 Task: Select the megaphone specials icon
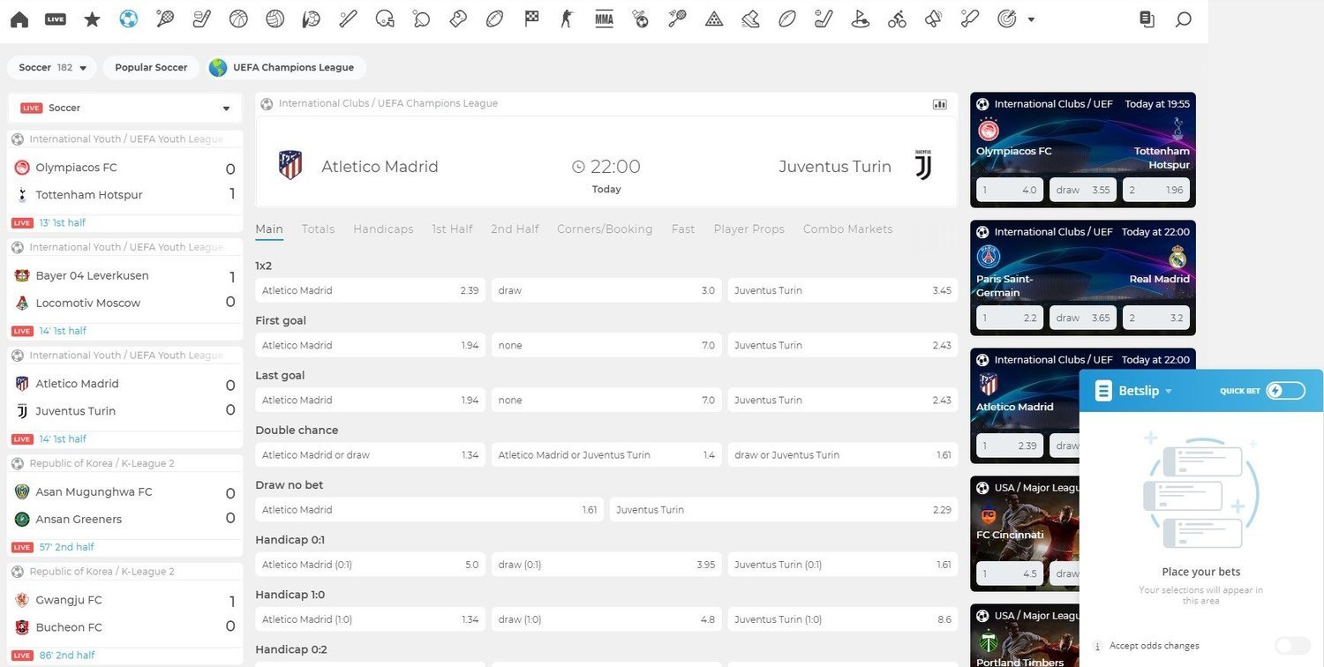click(x=934, y=19)
